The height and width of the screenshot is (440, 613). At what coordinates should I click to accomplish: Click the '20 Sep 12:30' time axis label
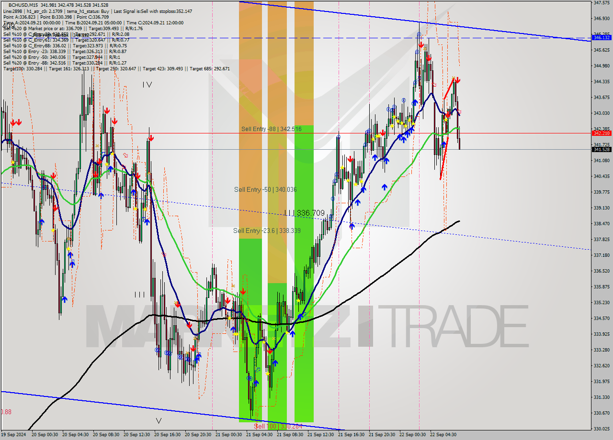[x=136, y=435]
